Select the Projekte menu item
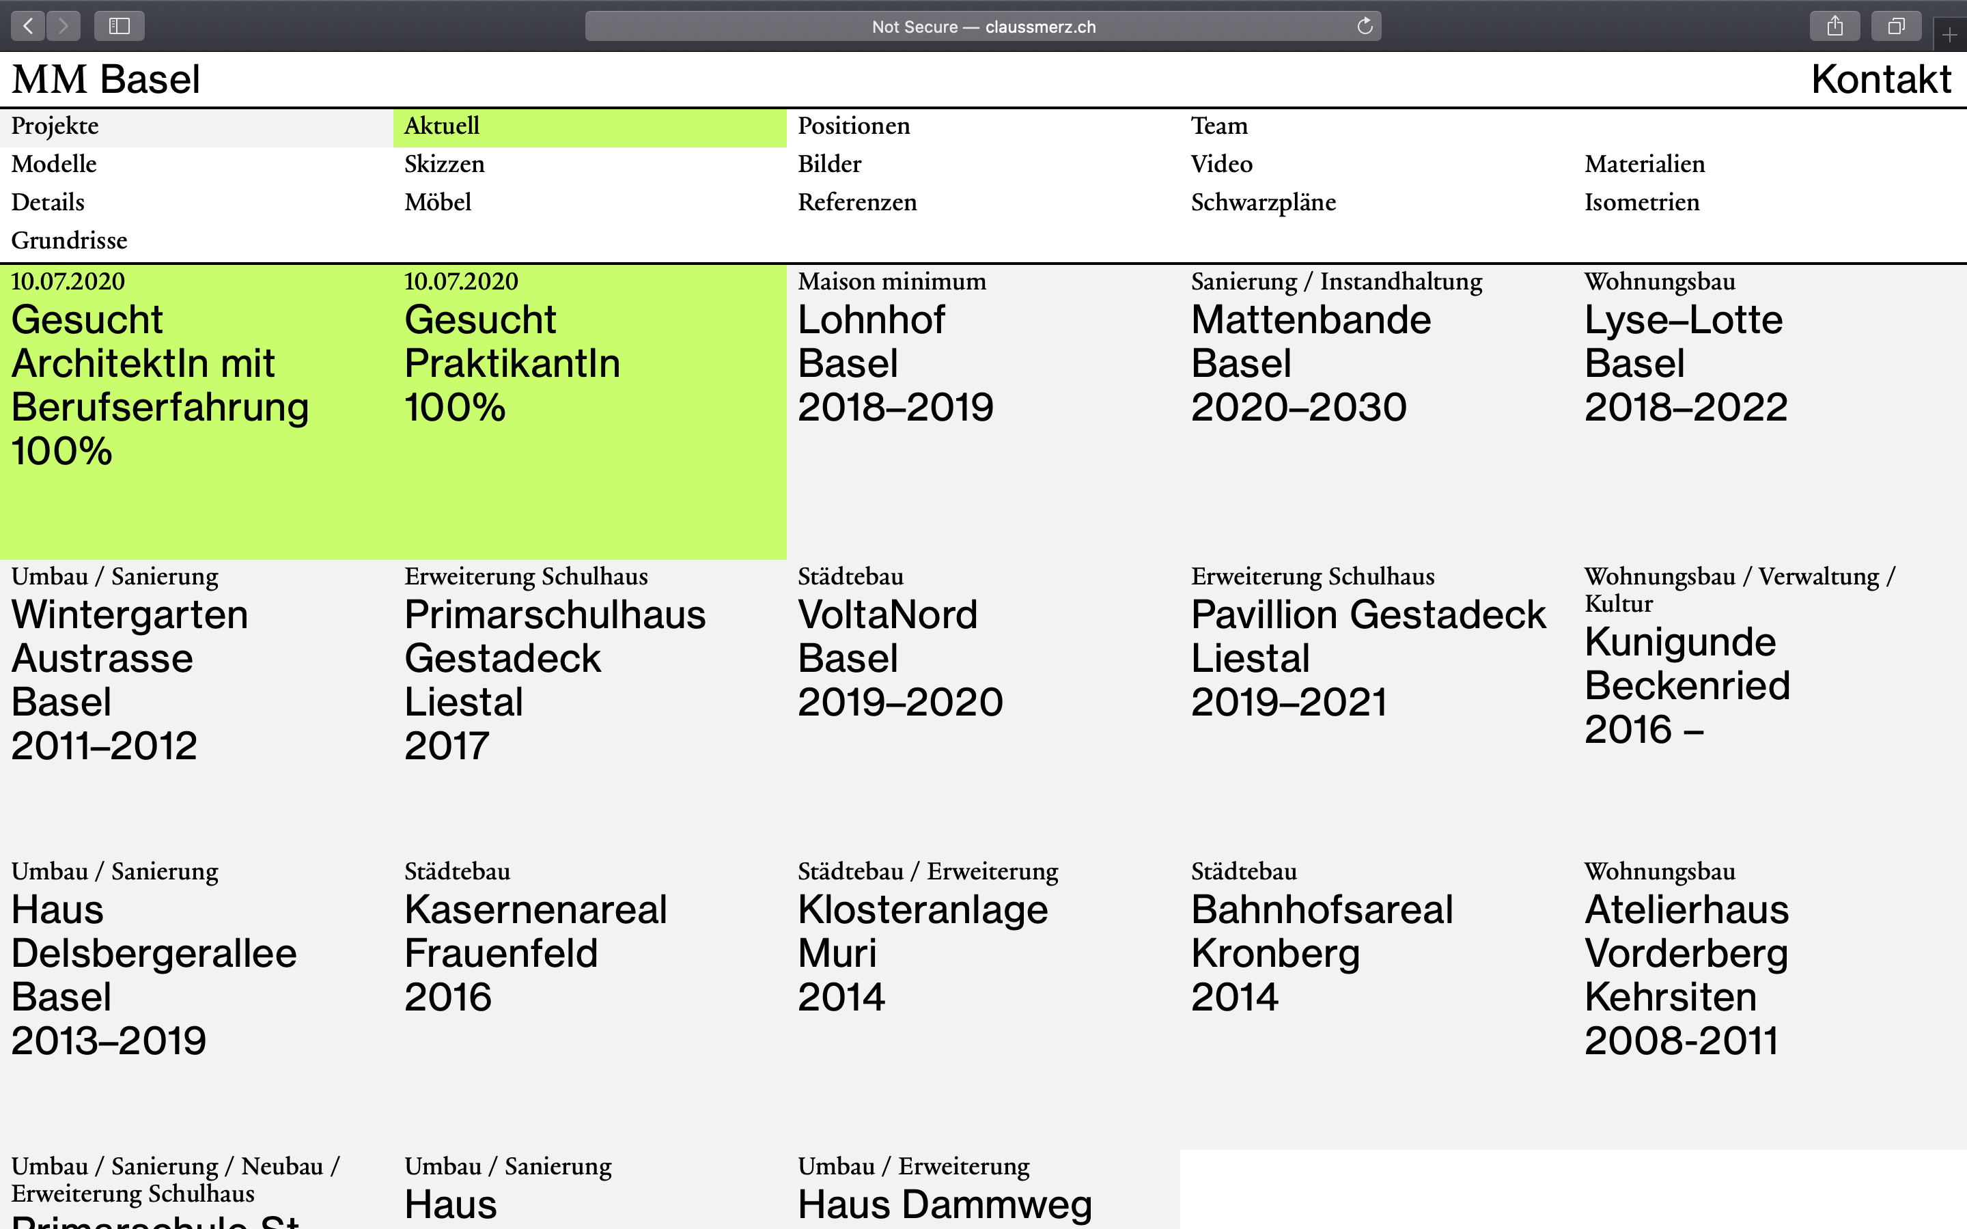Image resolution: width=1967 pixels, height=1229 pixels. point(55,126)
